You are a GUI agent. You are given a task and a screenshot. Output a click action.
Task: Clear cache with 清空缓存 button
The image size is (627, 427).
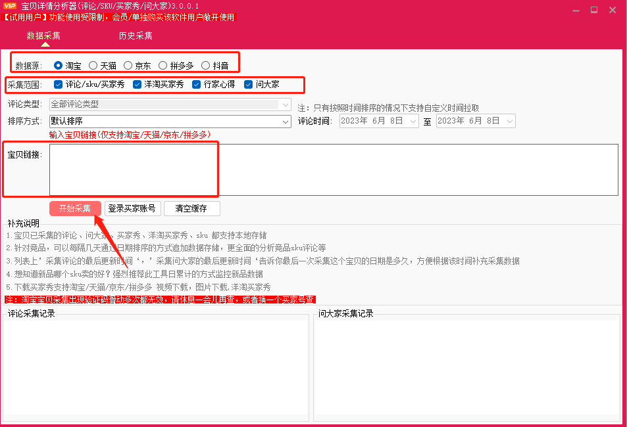tap(192, 208)
